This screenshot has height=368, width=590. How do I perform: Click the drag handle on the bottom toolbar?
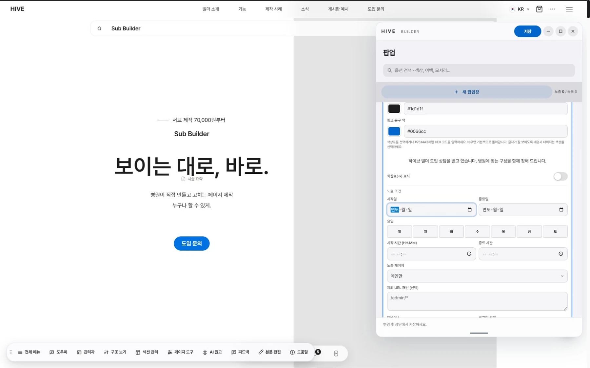point(11,352)
